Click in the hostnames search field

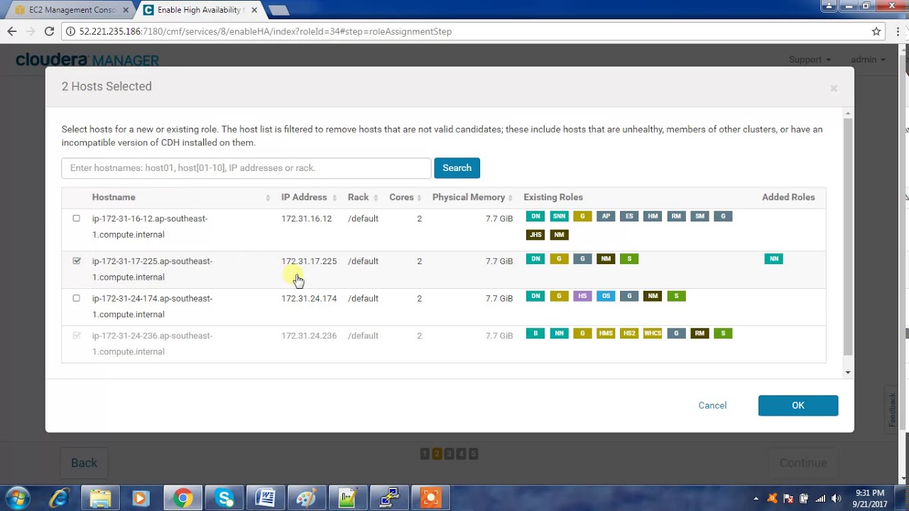(246, 168)
